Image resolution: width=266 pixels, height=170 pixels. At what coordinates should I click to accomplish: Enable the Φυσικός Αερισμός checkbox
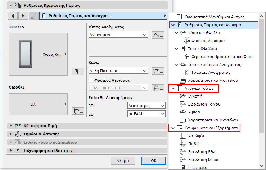[91, 80]
